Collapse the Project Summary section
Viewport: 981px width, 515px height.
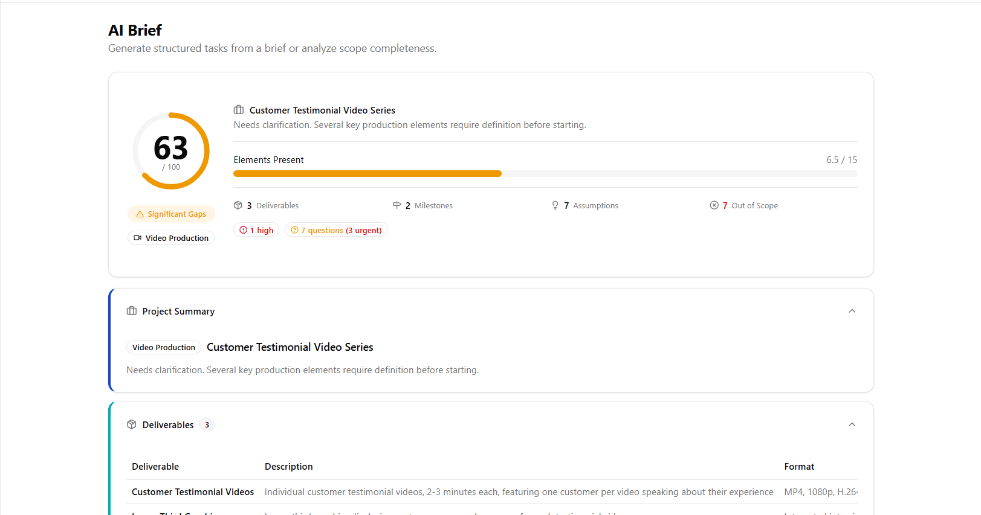(852, 311)
